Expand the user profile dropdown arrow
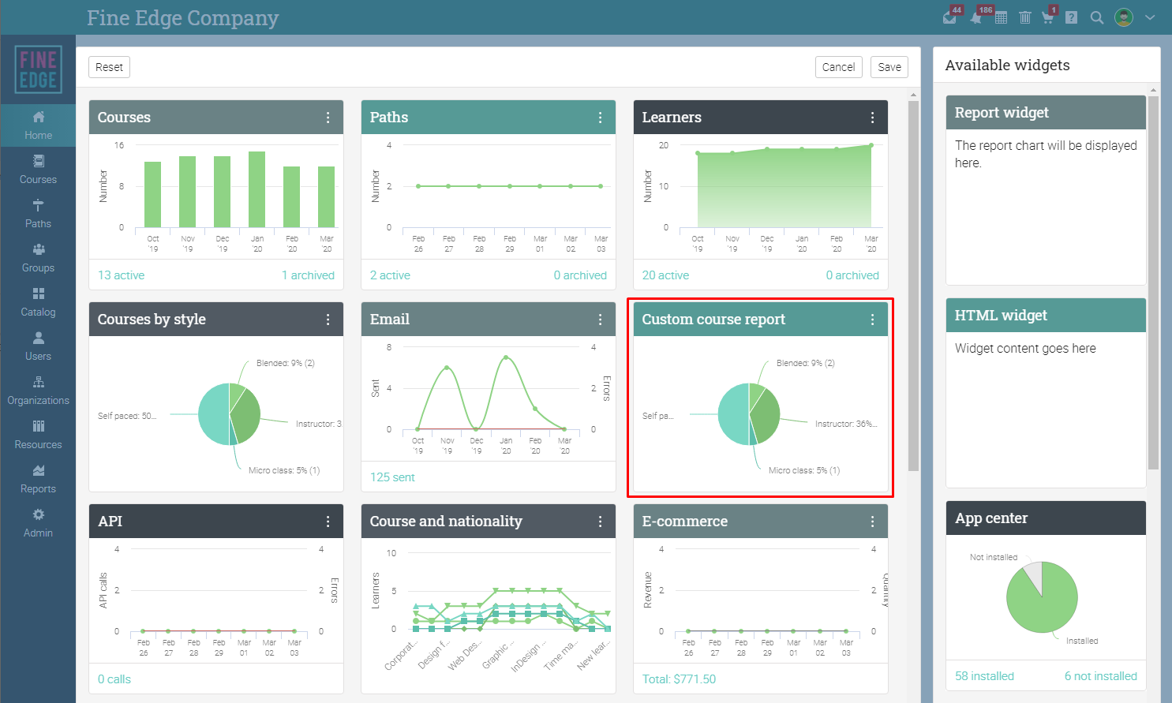 pyautogui.click(x=1150, y=17)
